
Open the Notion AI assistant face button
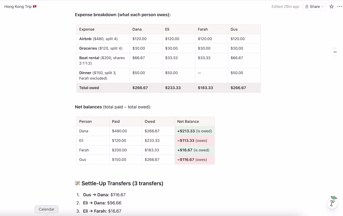332,203
